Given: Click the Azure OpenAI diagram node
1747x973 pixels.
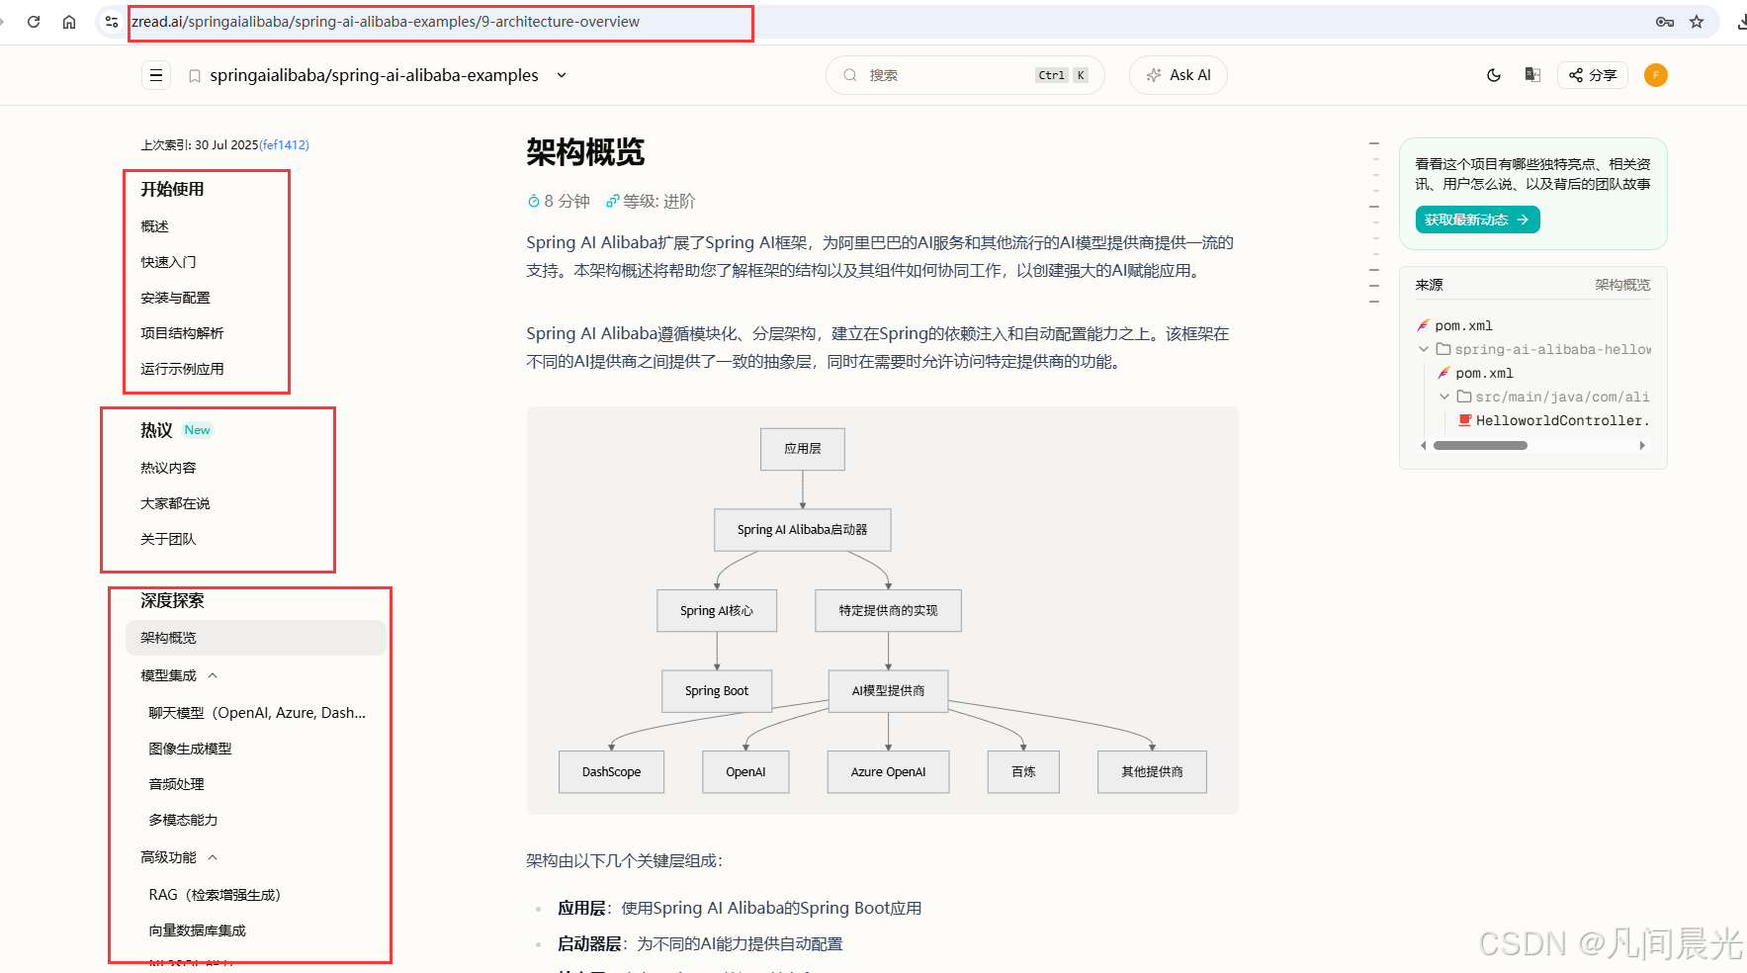Looking at the screenshot, I should tap(888, 772).
